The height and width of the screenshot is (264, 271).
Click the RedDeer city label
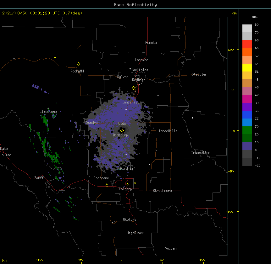(138, 80)
